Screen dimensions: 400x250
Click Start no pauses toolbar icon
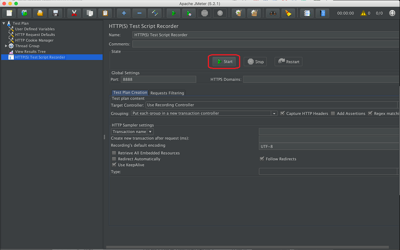point(189,13)
